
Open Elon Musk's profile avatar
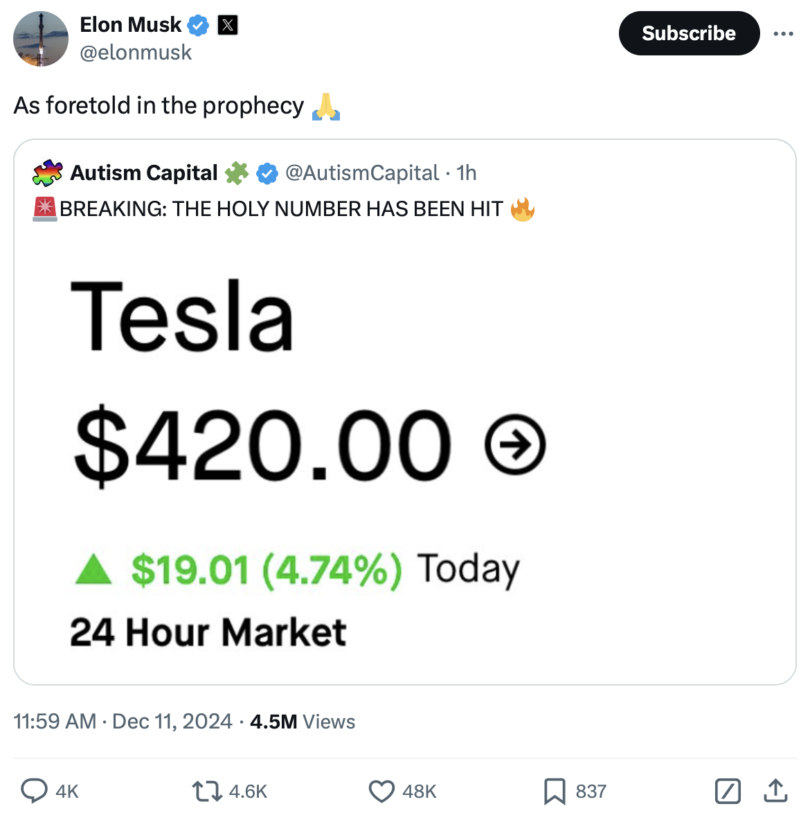(x=41, y=39)
